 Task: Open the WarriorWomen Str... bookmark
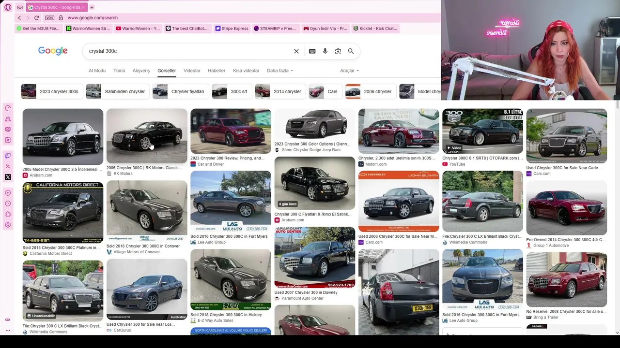(x=88, y=29)
